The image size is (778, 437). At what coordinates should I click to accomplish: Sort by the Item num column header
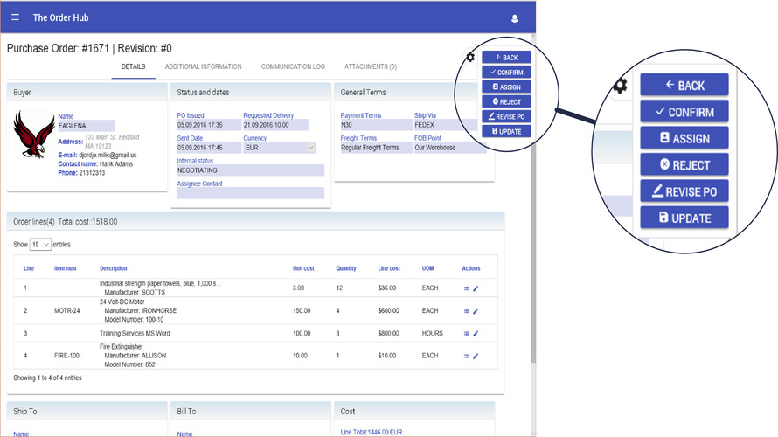(65, 268)
